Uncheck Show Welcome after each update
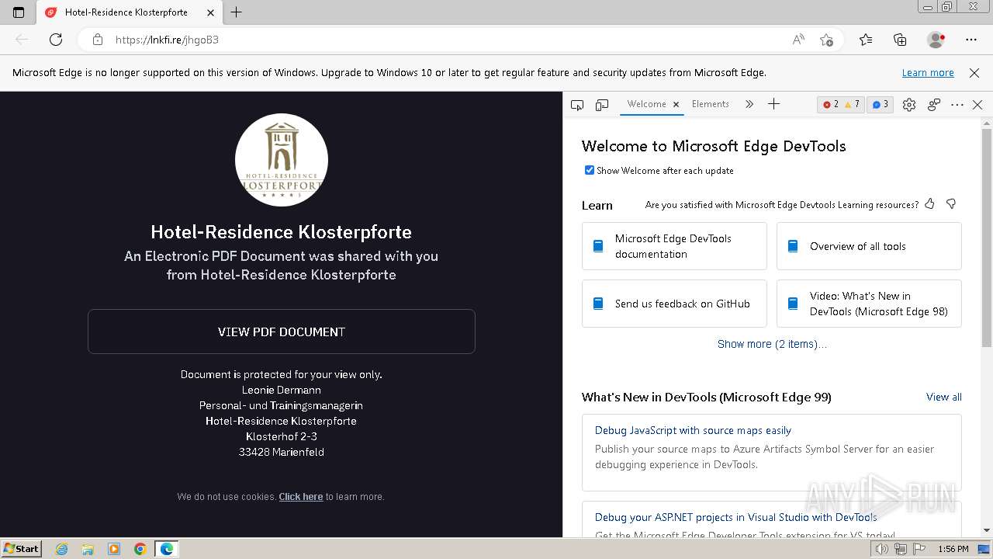993x559 pixels. point(589,170)
